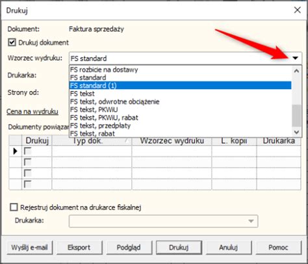308x264 pixels.
Task: Tick Drukuj checkbox in second table row
Action: (27, 162)
